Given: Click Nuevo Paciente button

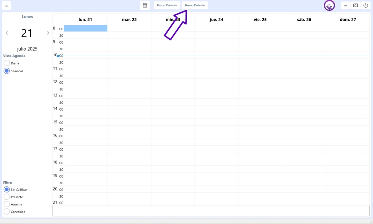Looking at the screenshot, I should pyautogui.click(x=195, y=5).
